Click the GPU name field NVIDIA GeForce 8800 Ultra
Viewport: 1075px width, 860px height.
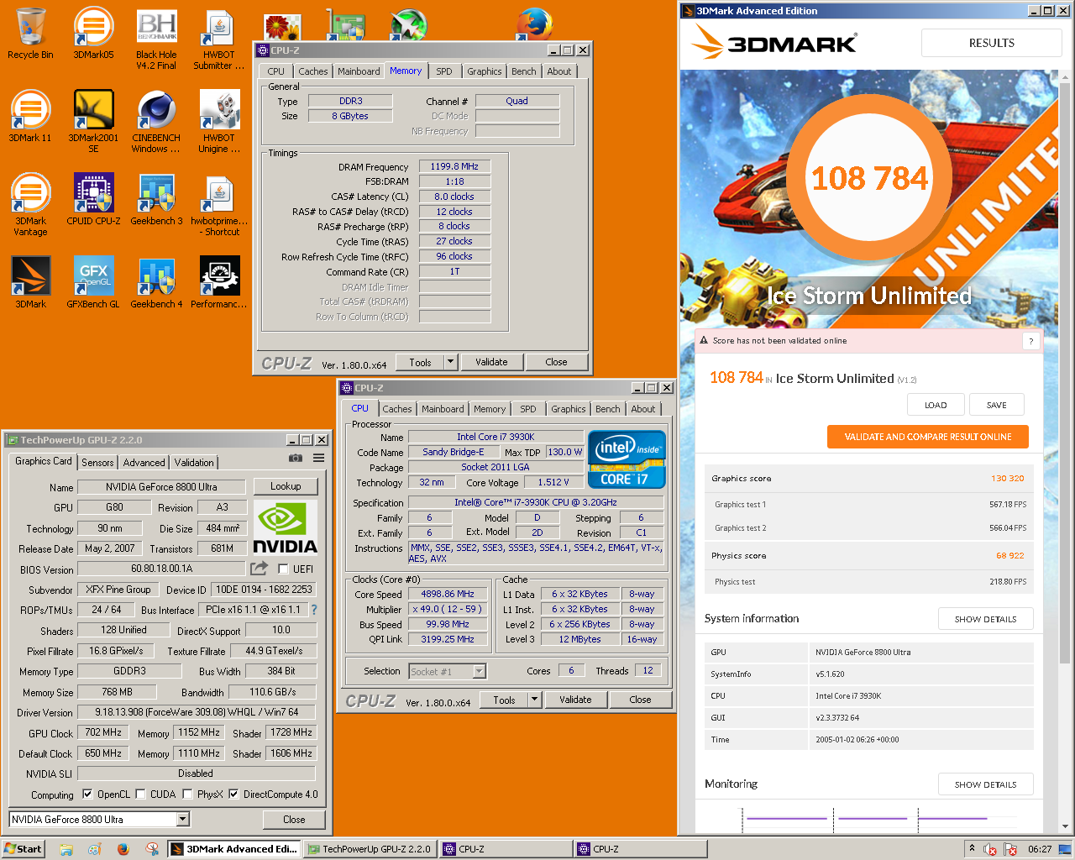tap(161, 487)
